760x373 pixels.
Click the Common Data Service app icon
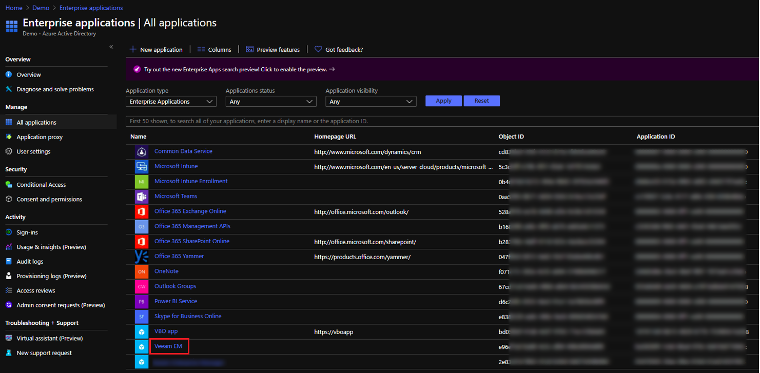142,152
